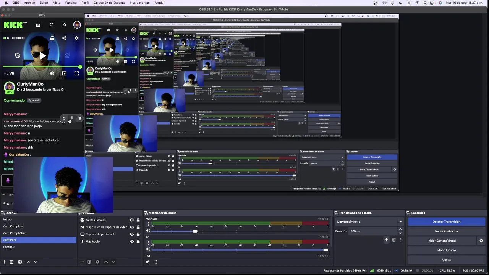Move source down in Fuentes panel

113,262
